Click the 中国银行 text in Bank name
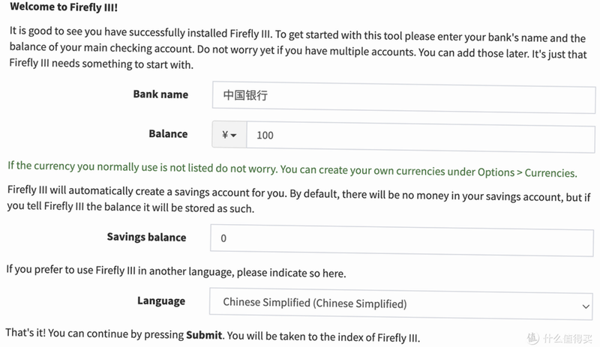 245,95
